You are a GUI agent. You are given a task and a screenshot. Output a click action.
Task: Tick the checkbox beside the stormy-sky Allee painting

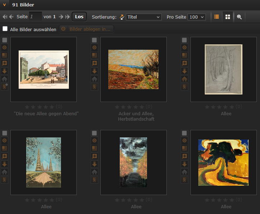pyautogui.click(x=94, y=133)
